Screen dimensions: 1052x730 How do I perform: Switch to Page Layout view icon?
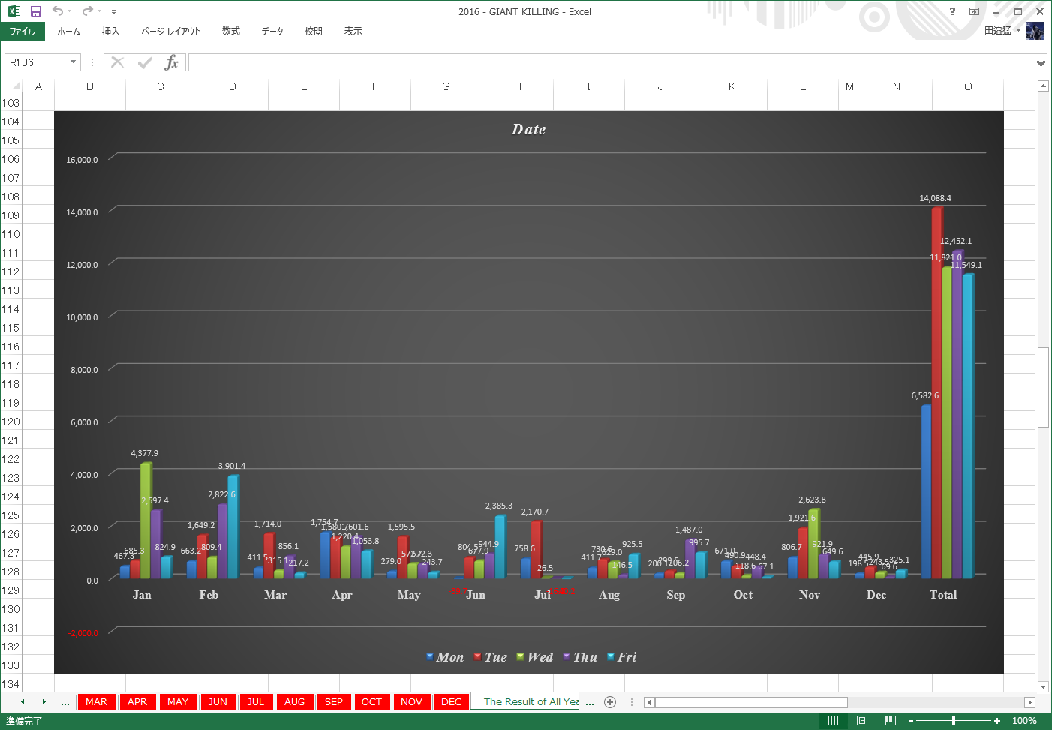click(862, 721)
